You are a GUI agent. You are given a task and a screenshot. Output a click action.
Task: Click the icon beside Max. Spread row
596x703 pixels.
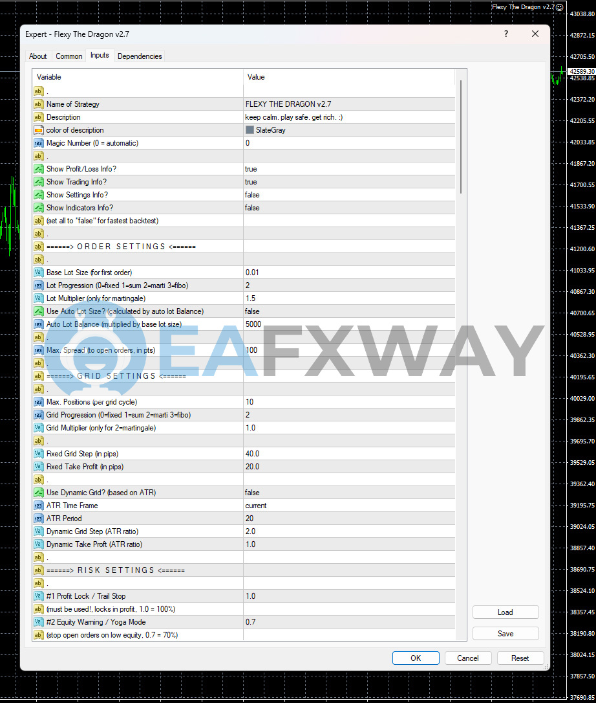(39, 350)
